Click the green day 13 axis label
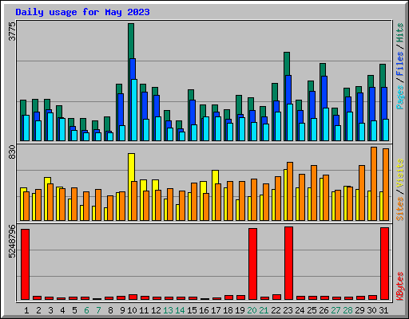The height and width of the screenshot is (319, 409). 168,310
